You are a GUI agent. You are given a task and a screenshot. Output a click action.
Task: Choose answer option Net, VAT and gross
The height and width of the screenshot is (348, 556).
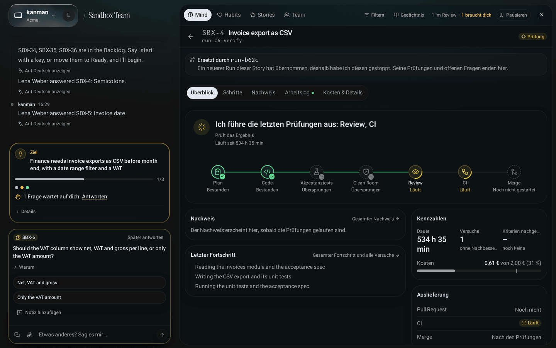coord(90,283)
